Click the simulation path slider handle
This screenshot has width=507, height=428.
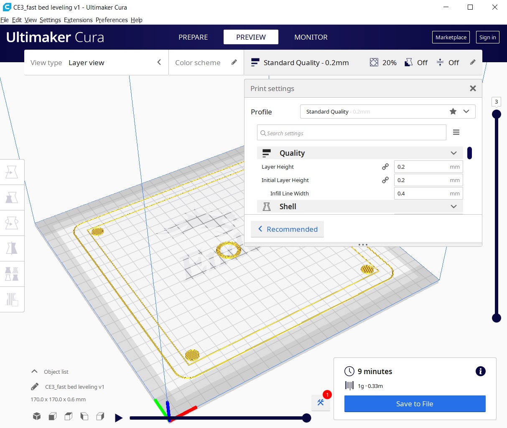[x=306, y=418]
